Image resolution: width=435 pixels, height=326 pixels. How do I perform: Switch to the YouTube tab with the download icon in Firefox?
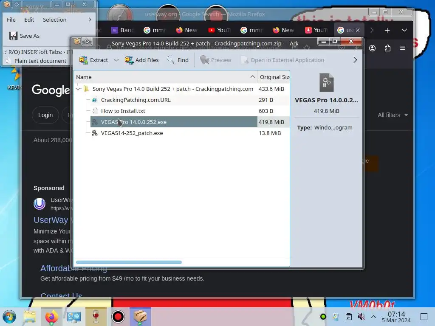click(x=316, y=30)
